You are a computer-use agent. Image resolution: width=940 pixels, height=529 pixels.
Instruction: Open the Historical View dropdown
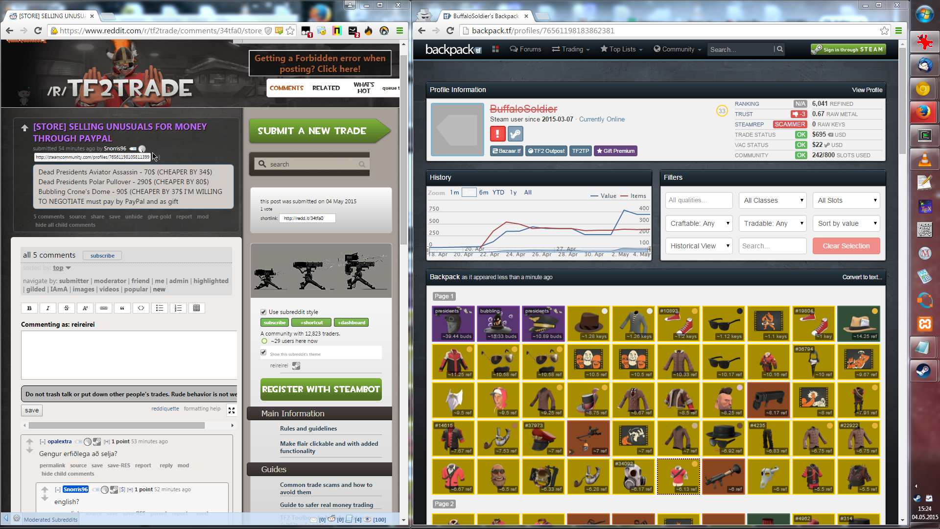pyautogui.click(x=699, y=246)
